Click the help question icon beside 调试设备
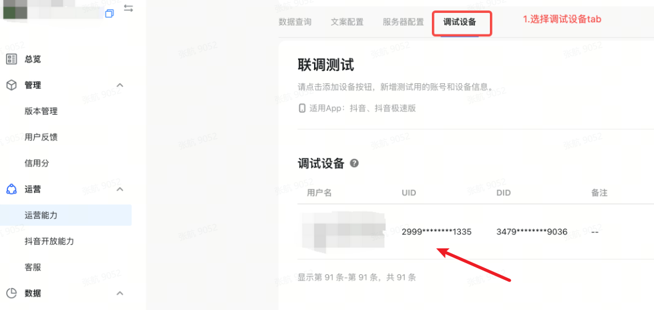654x310 pixels. [354, 163]
